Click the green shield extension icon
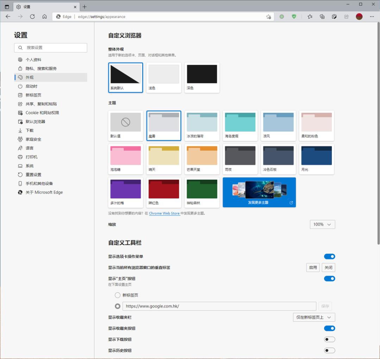380x359 pixels. (x=294, y=17)
